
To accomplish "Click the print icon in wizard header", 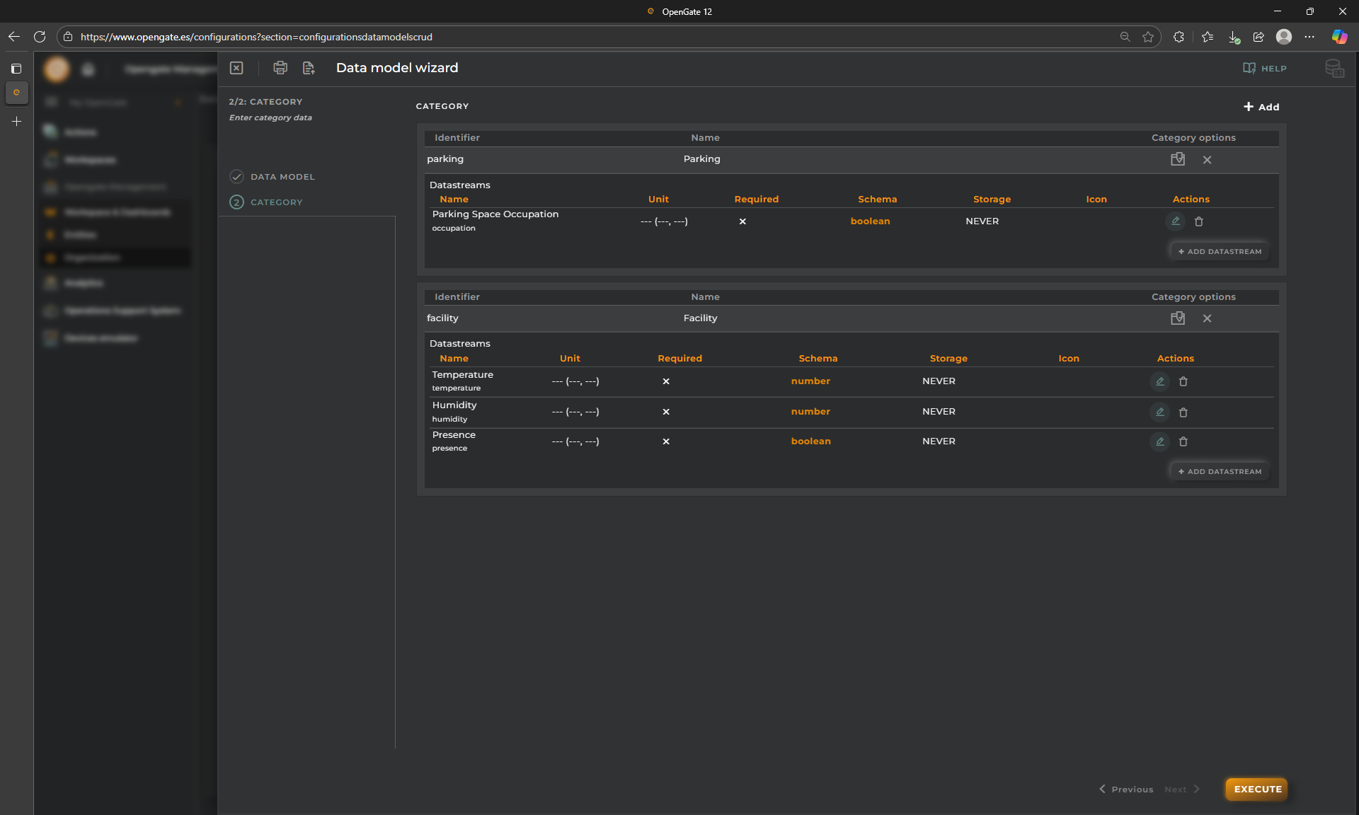I will 280,68.
